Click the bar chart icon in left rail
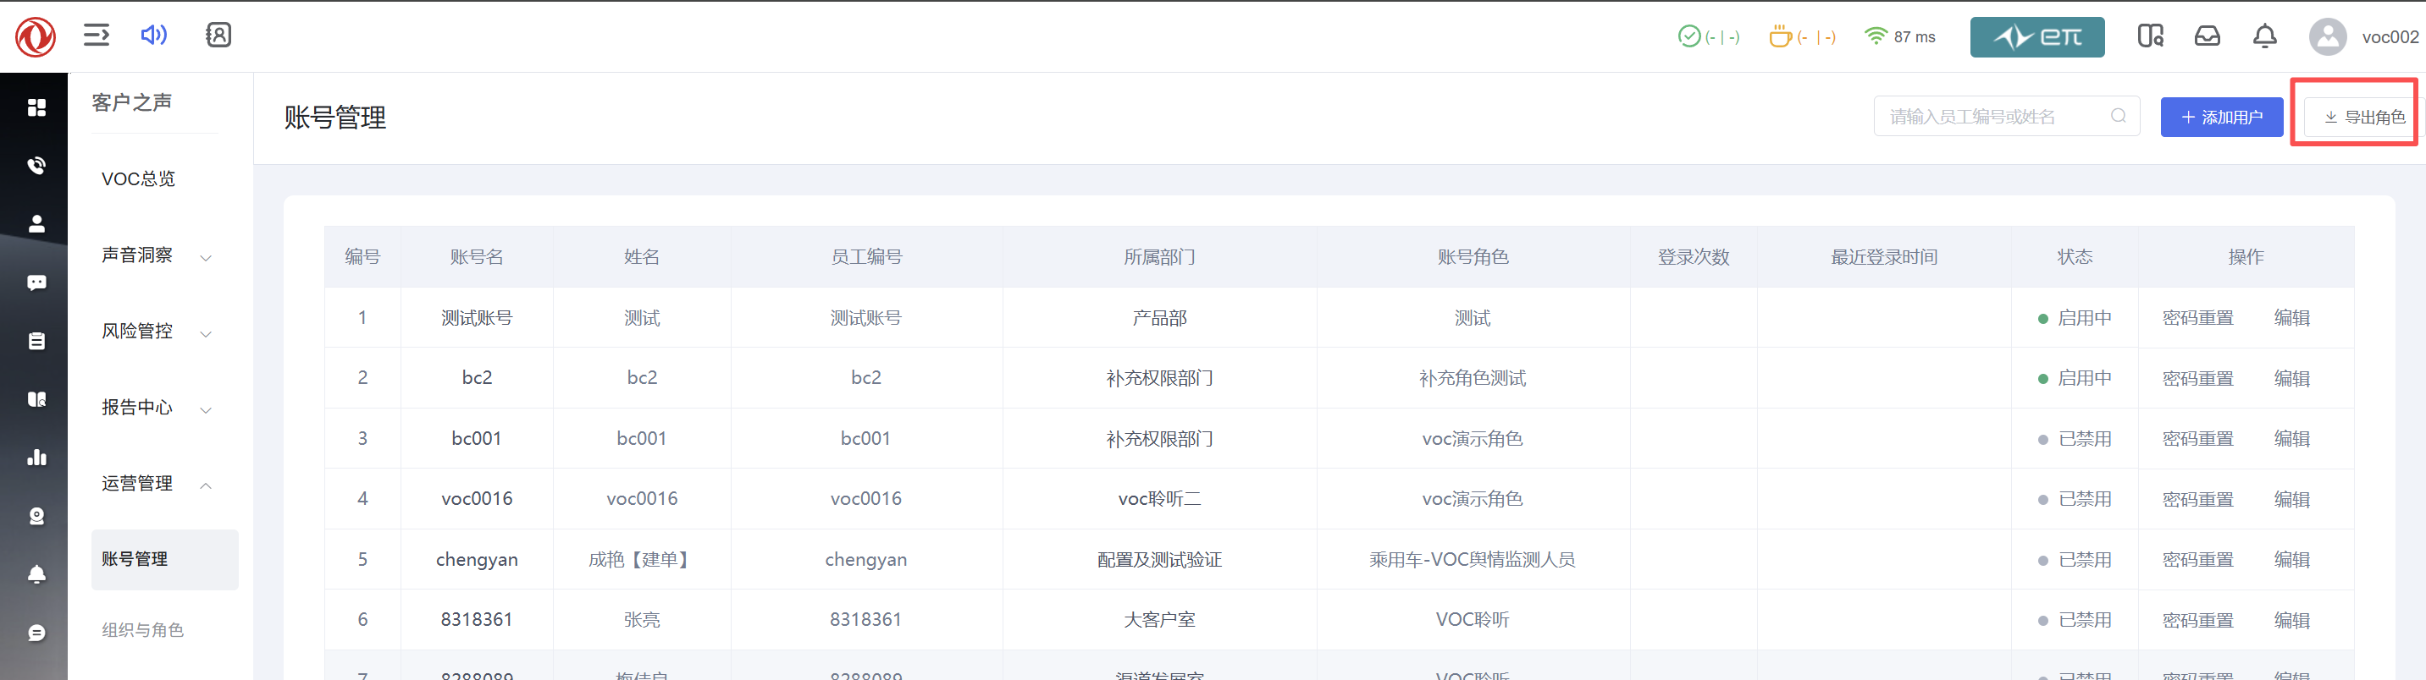Image resolution: width=2426 pixels, height=680 pixels. pos(36,458)
